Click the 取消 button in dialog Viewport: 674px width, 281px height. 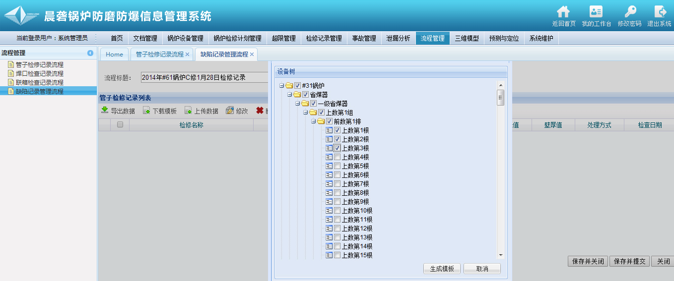coord(482,269)
